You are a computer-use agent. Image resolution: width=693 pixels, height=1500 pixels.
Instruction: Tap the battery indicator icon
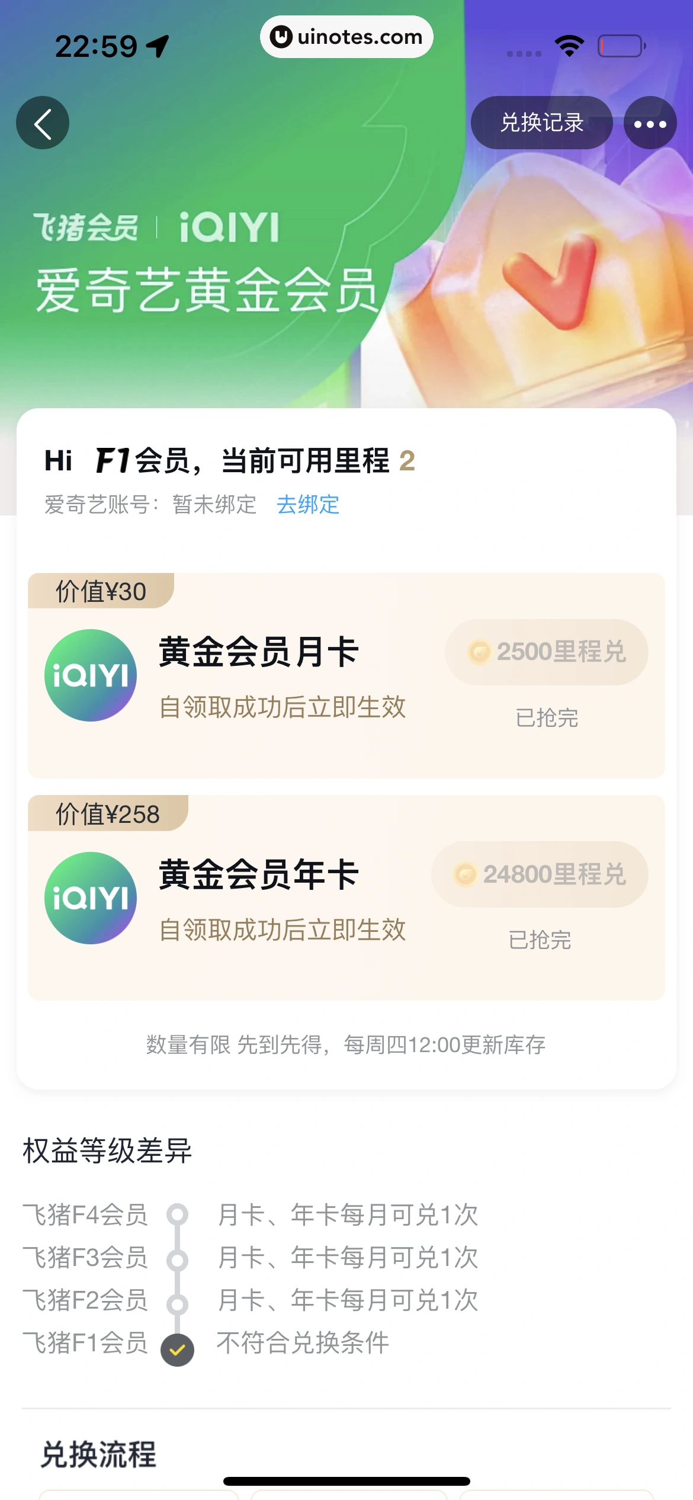click(x=621, y=46)
